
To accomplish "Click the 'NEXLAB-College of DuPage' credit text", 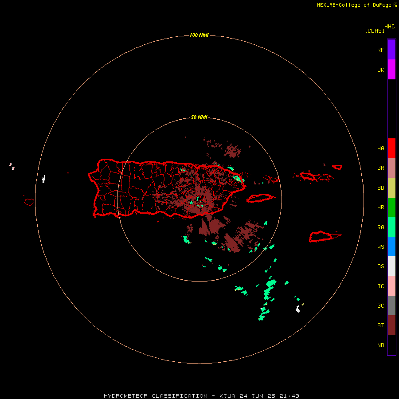I will click(x=354, y=5).
